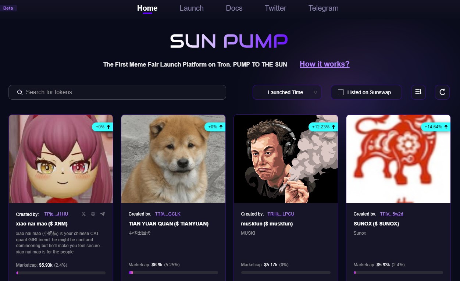This screenshot has width=460, height=281.
Task: Click the Search for tokens field
Action: tap(117, 92)
